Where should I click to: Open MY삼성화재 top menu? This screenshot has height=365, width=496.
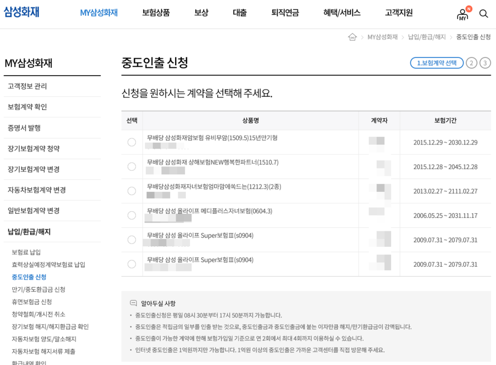(99, 13)
